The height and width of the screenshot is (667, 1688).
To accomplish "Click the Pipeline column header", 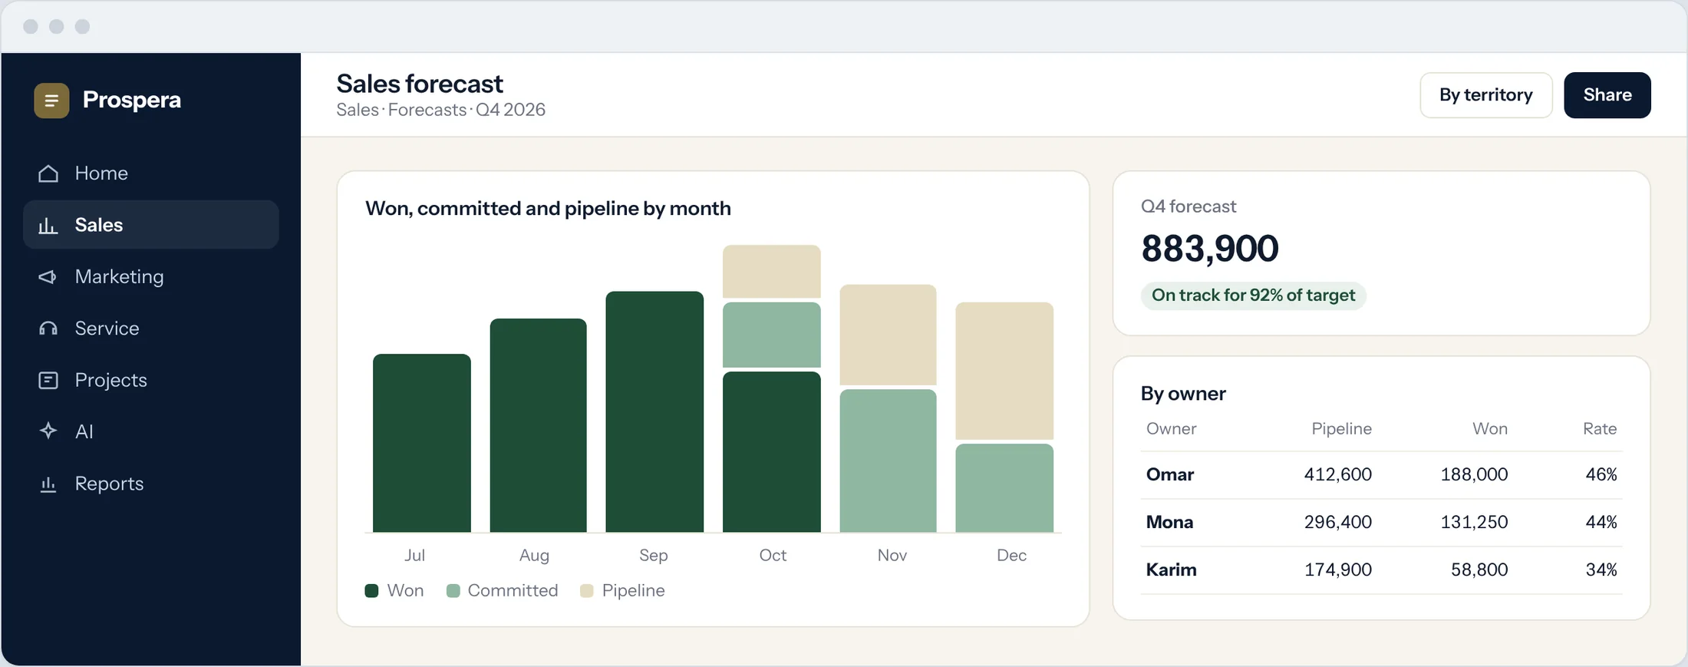I will (1341, 429).
